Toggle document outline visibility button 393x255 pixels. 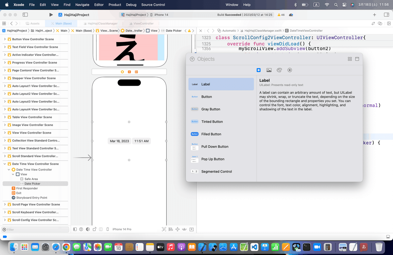pyautogui.click(x=75, y=229)
